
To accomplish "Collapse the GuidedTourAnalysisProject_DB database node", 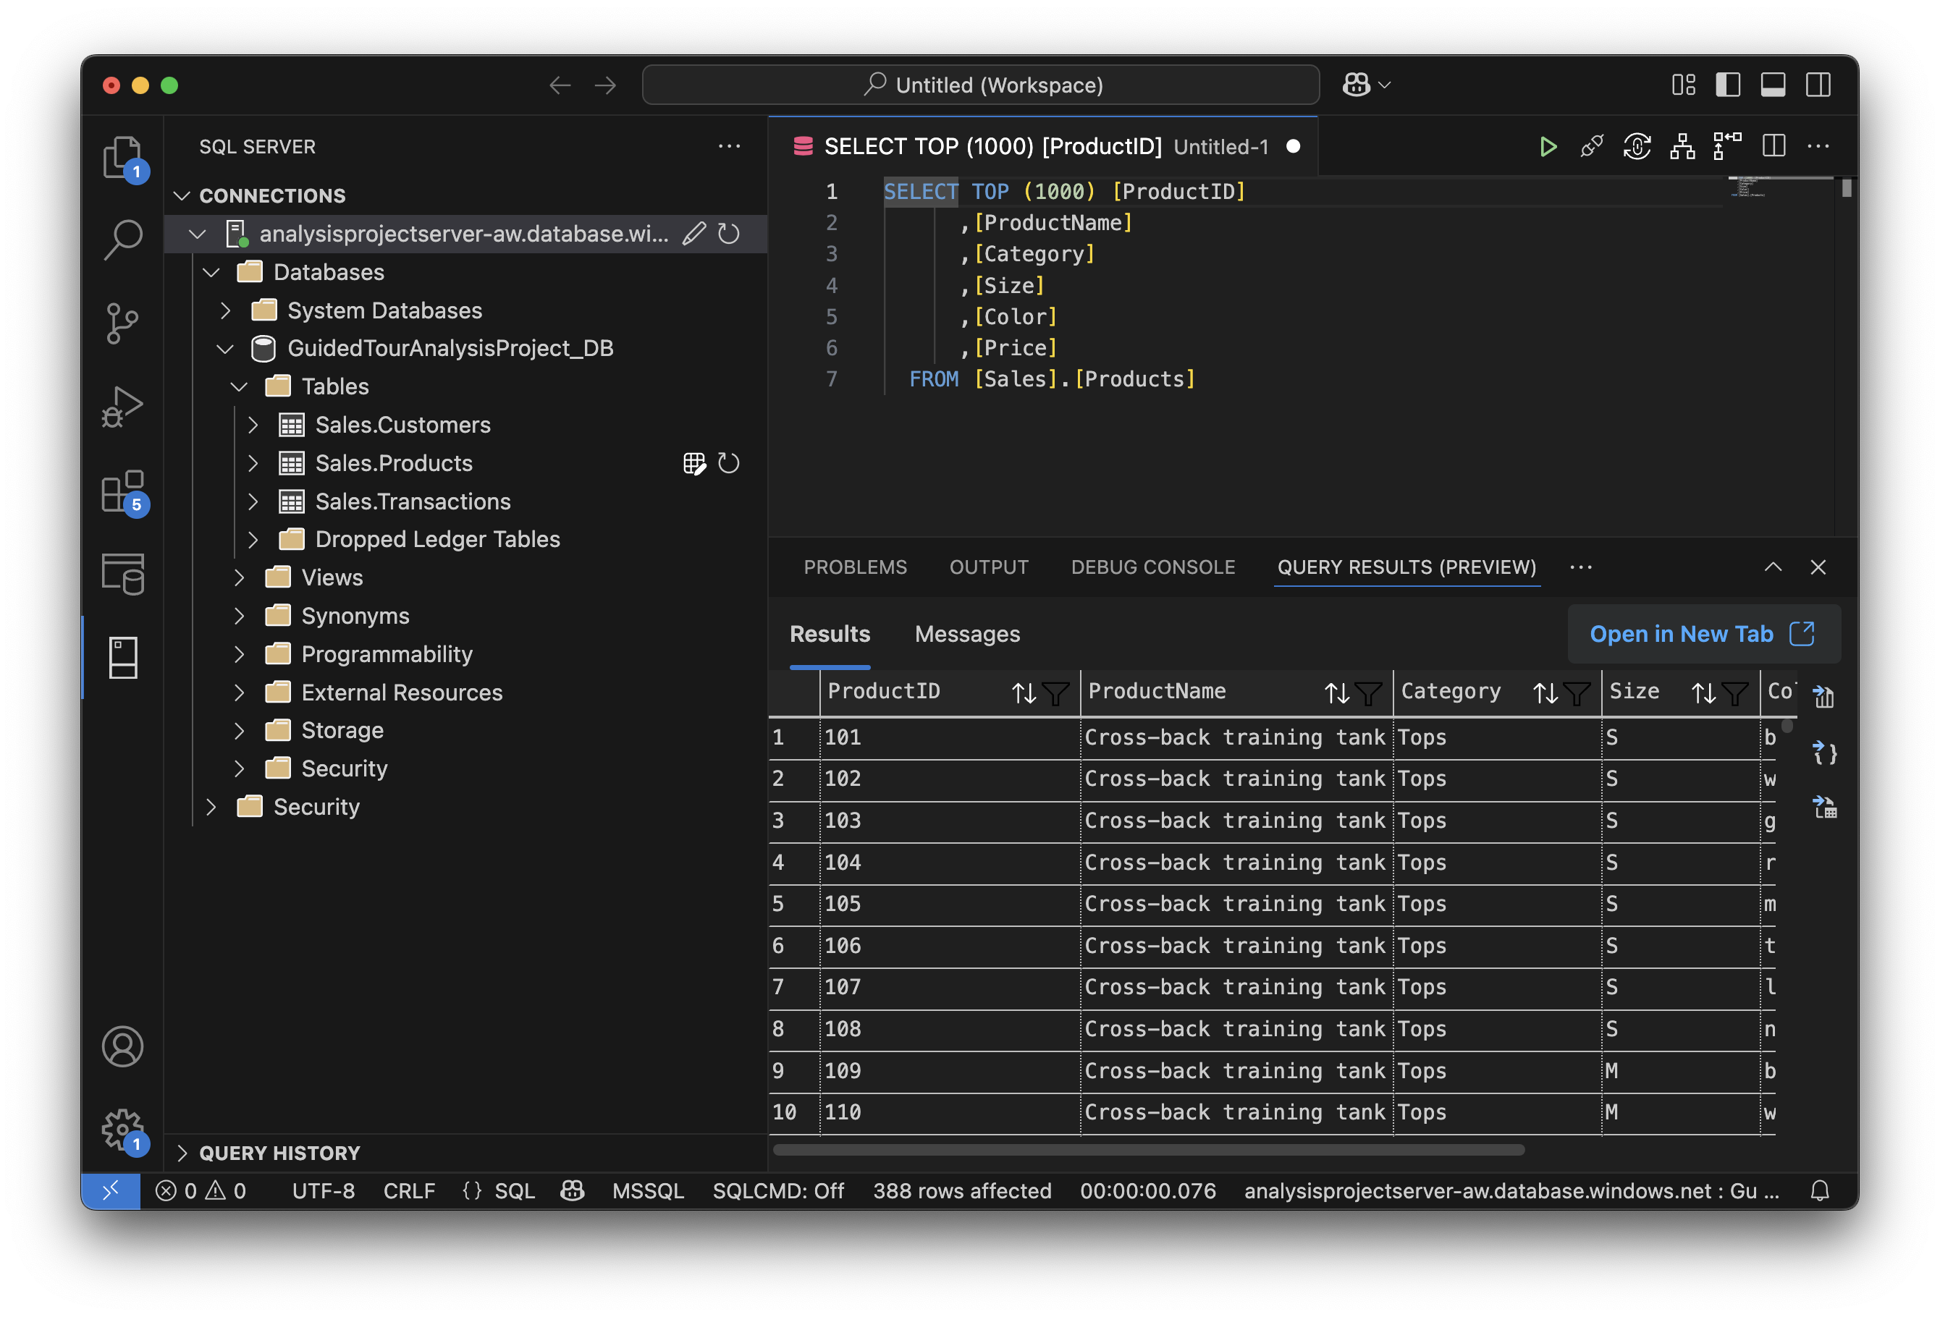I will pyautogui.click(x=225, y=349).
